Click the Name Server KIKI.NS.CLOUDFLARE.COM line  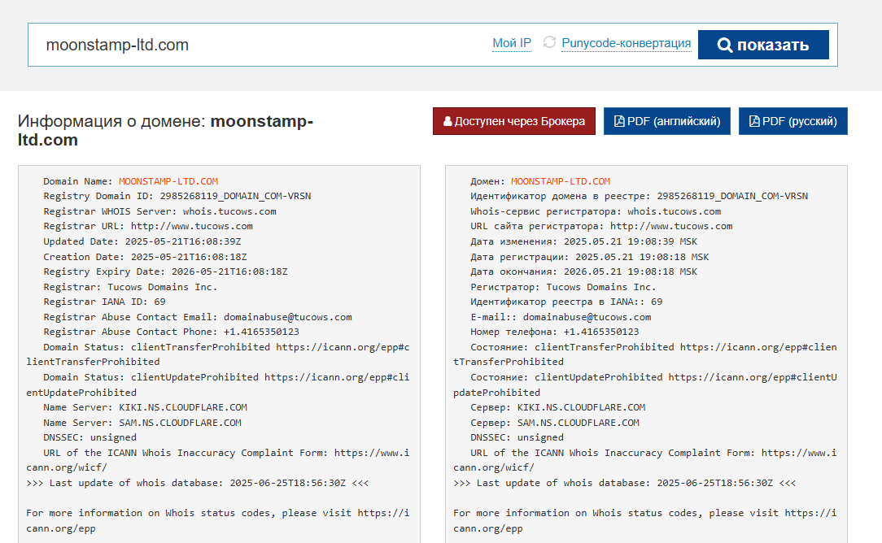[145, 407]
